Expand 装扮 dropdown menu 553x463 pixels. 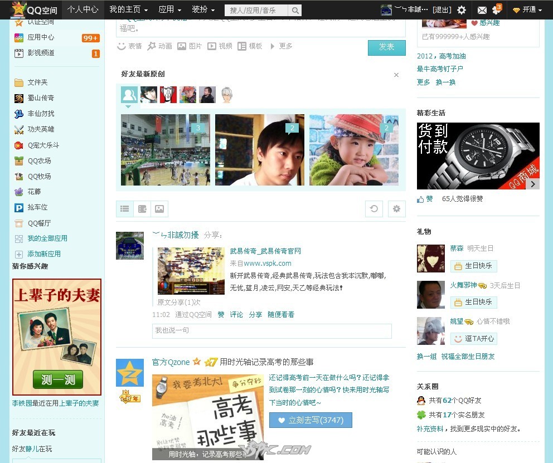tap(203, 9)
